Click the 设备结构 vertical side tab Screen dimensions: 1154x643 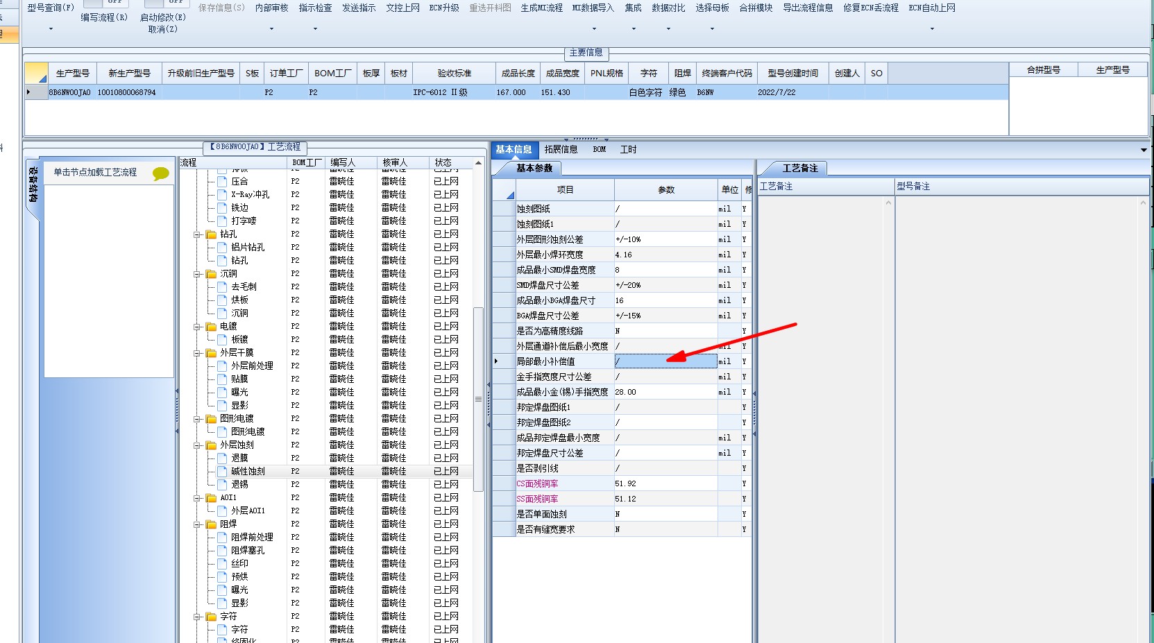(x=33, y=185)
